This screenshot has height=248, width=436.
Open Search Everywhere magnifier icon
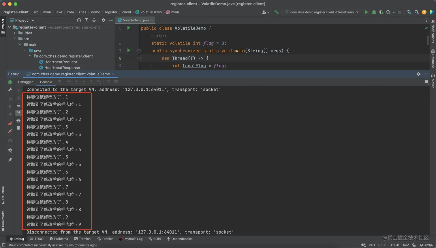417,12
